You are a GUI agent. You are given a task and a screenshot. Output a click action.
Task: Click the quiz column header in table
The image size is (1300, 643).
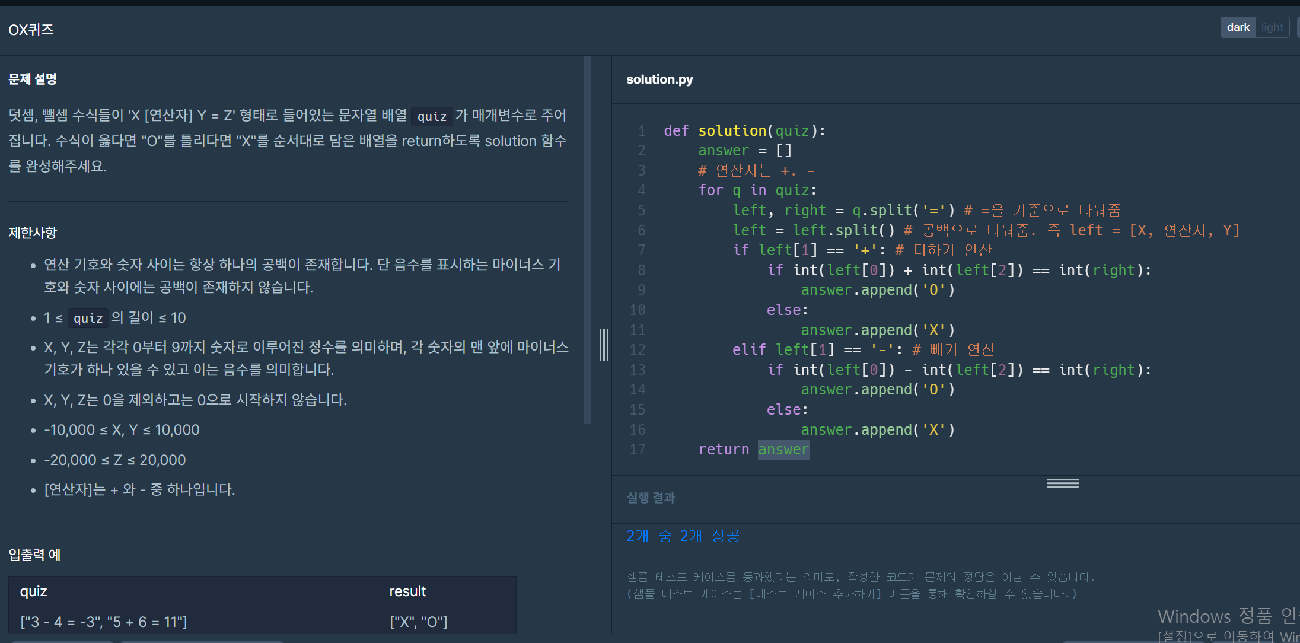click(x=193, y=591)
